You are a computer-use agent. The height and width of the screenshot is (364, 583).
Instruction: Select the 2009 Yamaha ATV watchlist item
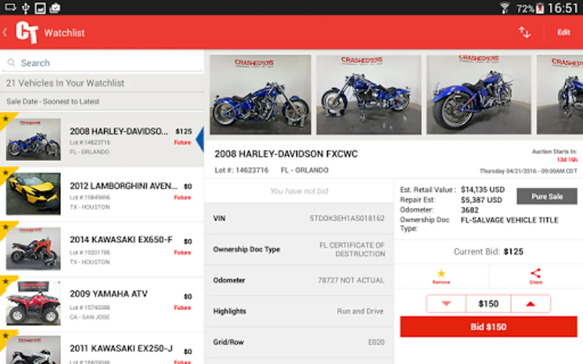coord(102,305)
